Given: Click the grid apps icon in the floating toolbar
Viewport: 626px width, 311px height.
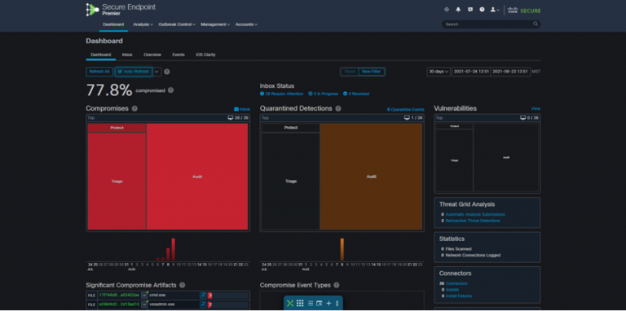Looking at the screenshot, I should coord(300,304).
